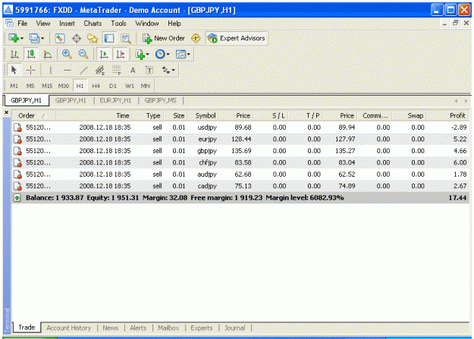Open the Strategy Tester icon
The width and height of the screenshot is (474, 339).
(x=125, y=39)
